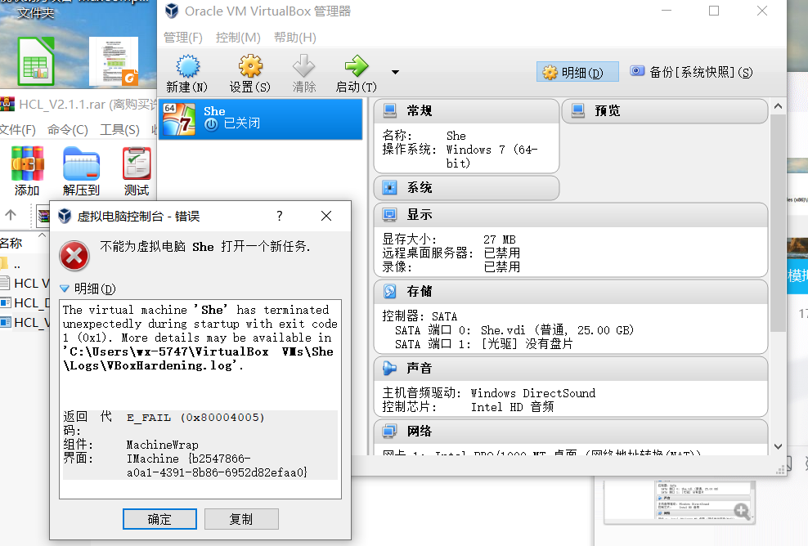Click the monitor icon in General header
The width and height of the screenshot is (808, 546).
click(x=389, y=110)
